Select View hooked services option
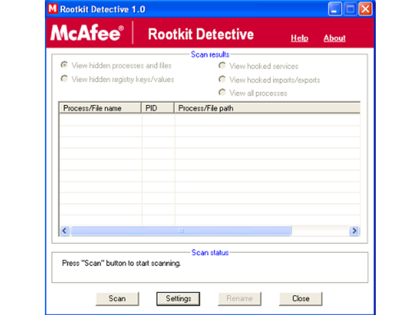The width and height of the screenshot is (420, 315). (x=259, y=66)
